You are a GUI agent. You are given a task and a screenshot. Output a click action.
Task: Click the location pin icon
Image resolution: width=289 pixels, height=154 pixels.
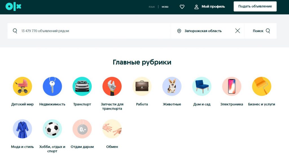click(x=179, y=31)
